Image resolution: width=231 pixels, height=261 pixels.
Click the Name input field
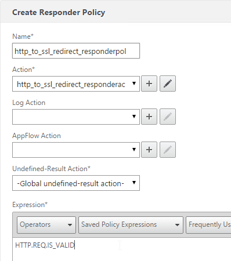76,50
